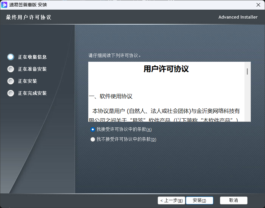
Task: Click the 速易签 app icon in title bar
Action: click(4, 5)
